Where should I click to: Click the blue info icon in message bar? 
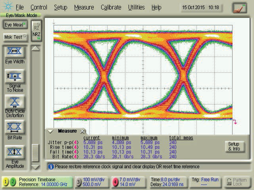(51, 167)
